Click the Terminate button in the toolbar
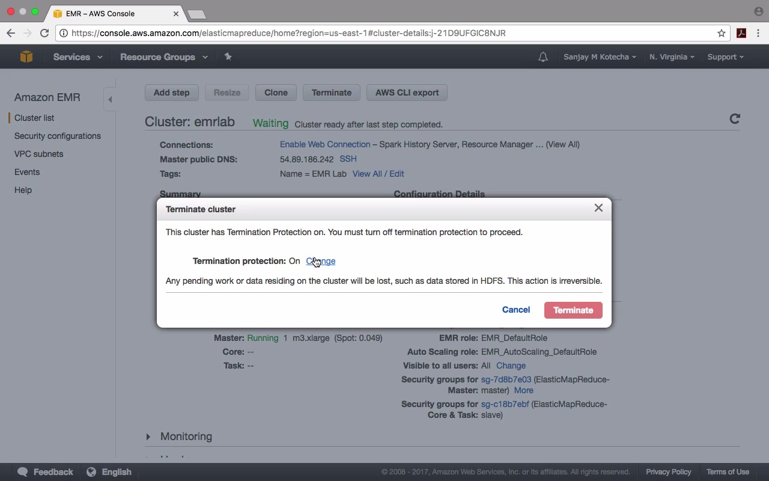The width and height of the screenshot is (769, 481). (x=332, y=93)
